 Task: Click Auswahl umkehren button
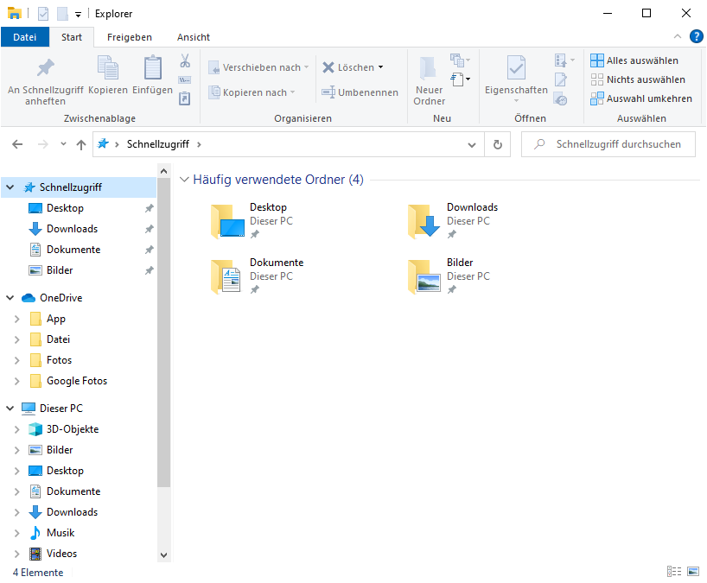(x=640, y=98)
